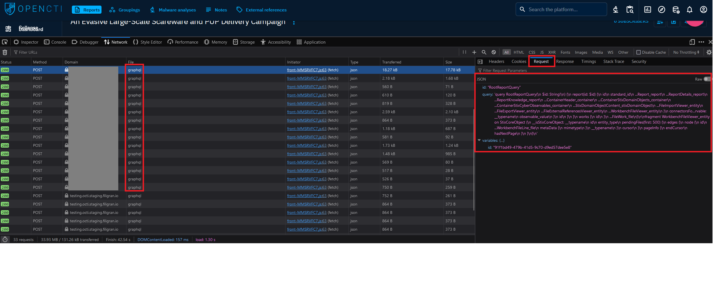The width and height of the screenshot is (717, 286).
Task: Open initiator link for the 1.73 kB request
Action: [306, 145]
